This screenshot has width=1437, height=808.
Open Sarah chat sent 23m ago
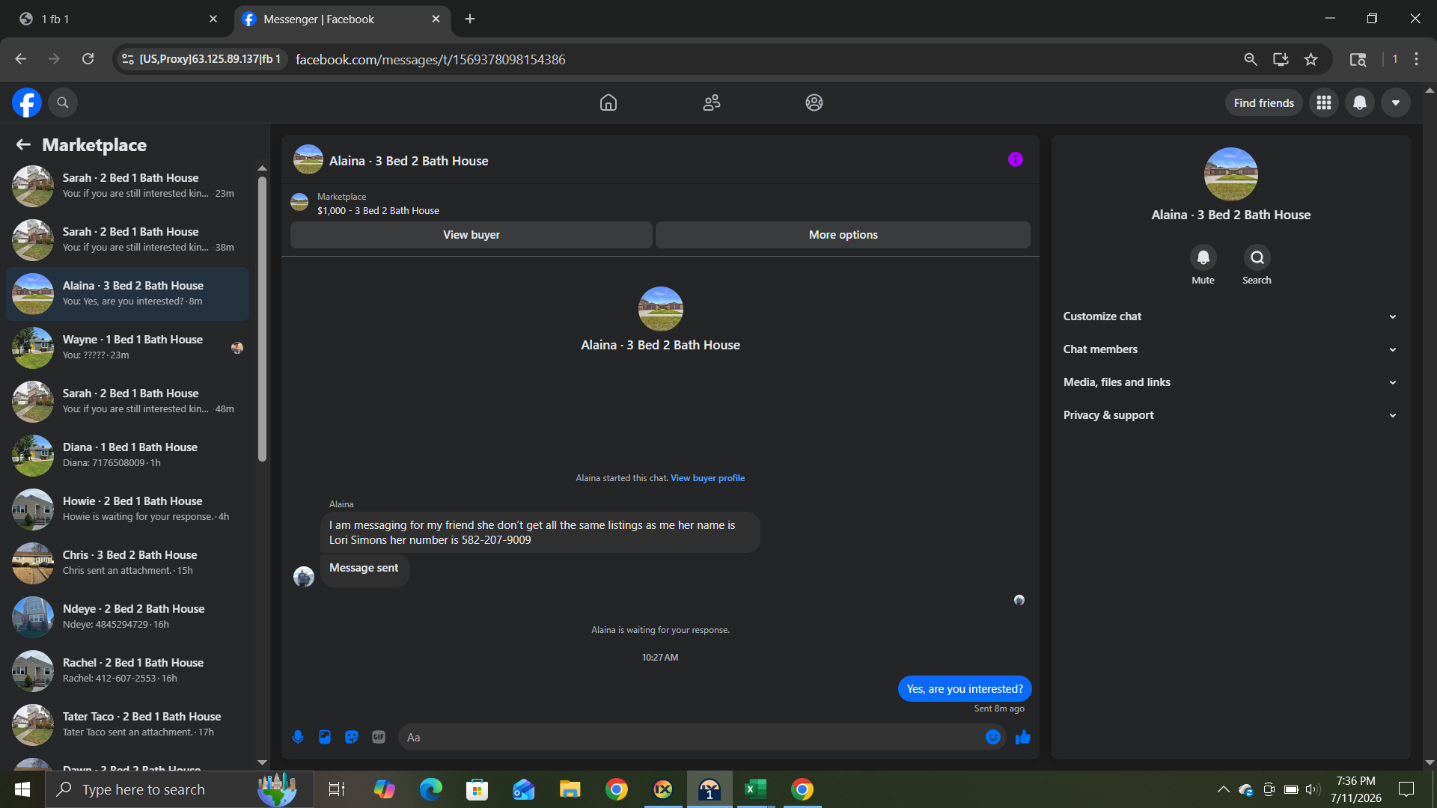tap(127, 186)
